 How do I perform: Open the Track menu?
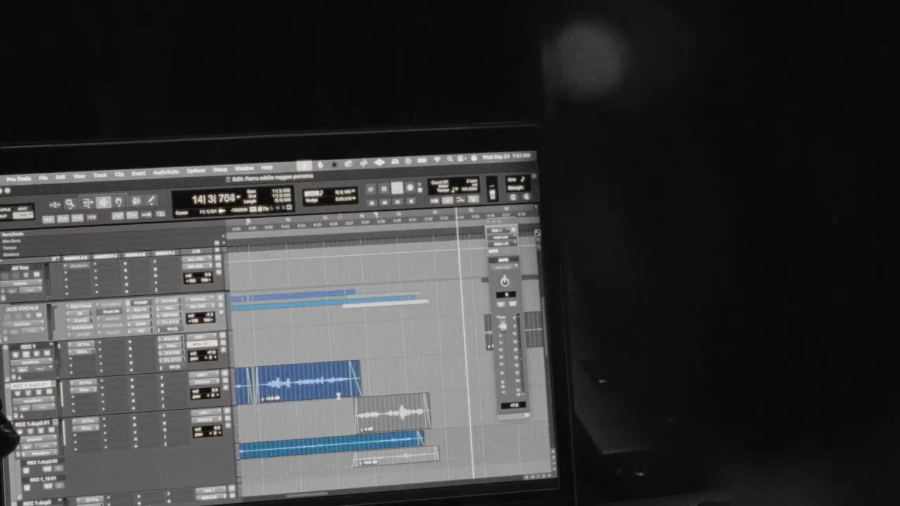coord(100,174)
